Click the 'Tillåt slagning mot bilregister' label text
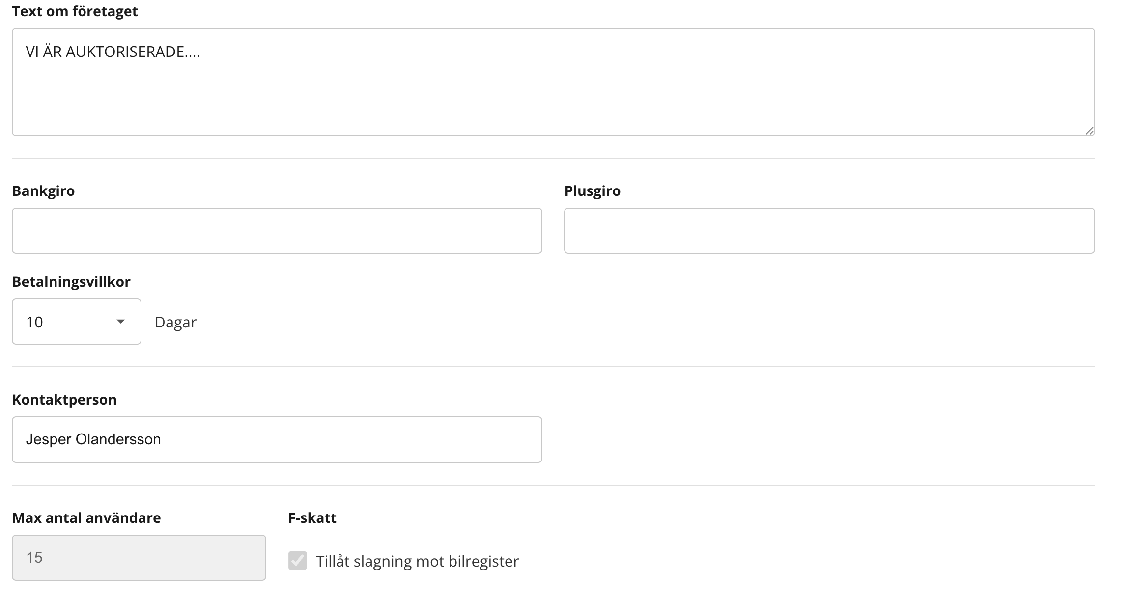Image resolution: width=1130 pixels, height=597 pixels. 417,561
